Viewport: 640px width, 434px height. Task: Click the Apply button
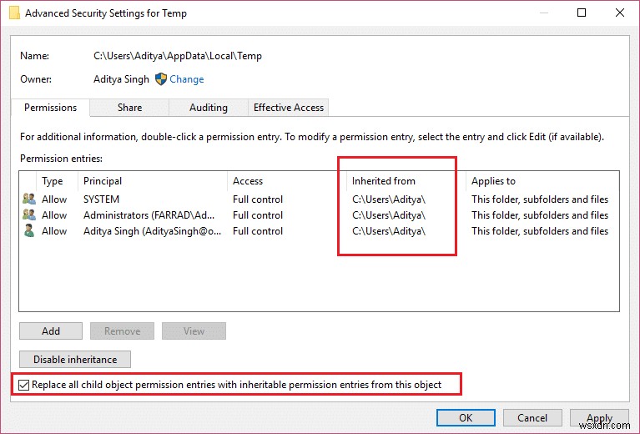pos(599,418)
